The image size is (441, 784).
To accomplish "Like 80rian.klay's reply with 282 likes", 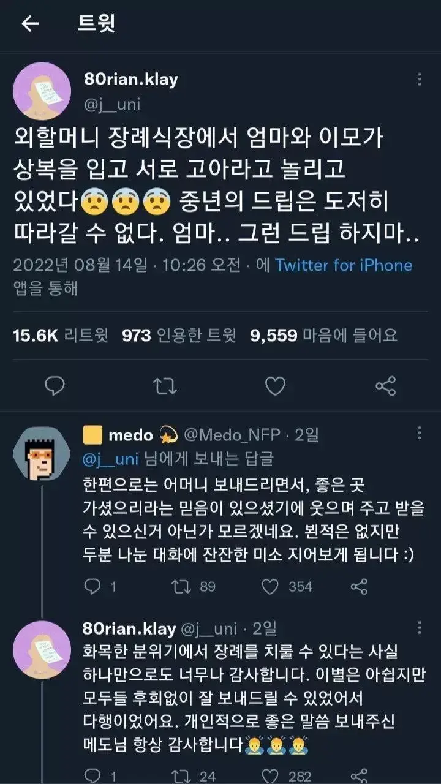I will pyautogui.click(x=270, y=775).
